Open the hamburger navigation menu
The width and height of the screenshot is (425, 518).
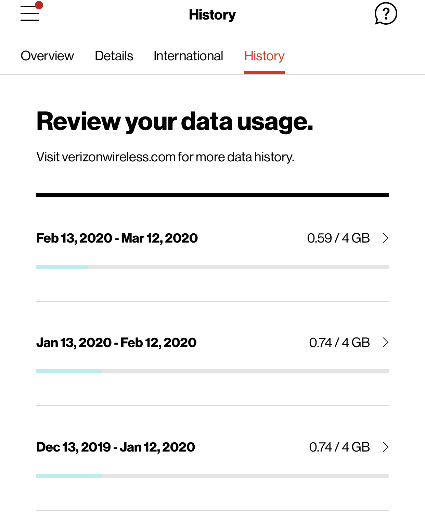click(x=30, y=14)
